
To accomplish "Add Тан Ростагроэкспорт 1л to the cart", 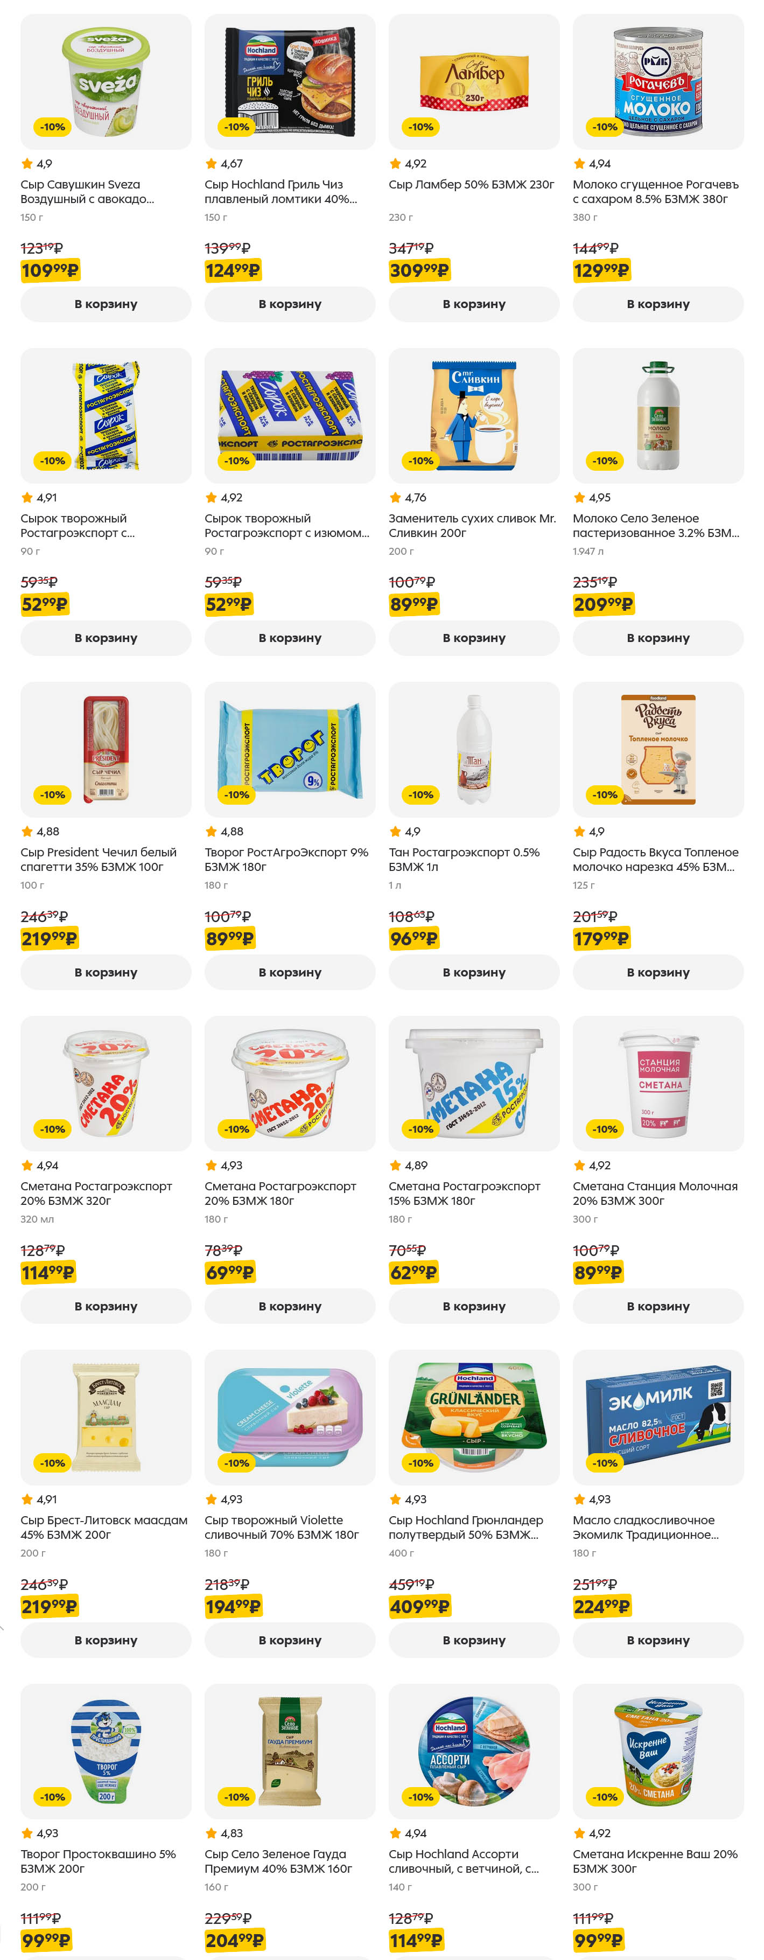I will (473, 972).
